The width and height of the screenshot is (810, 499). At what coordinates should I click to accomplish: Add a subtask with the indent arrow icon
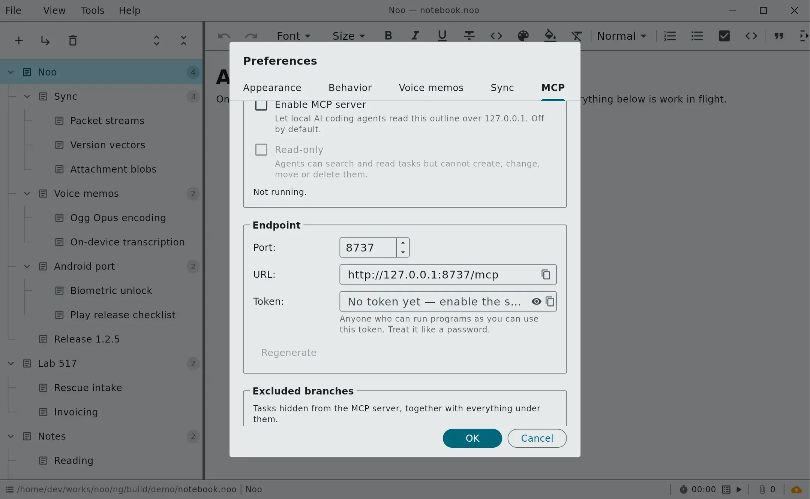point(45,40)
